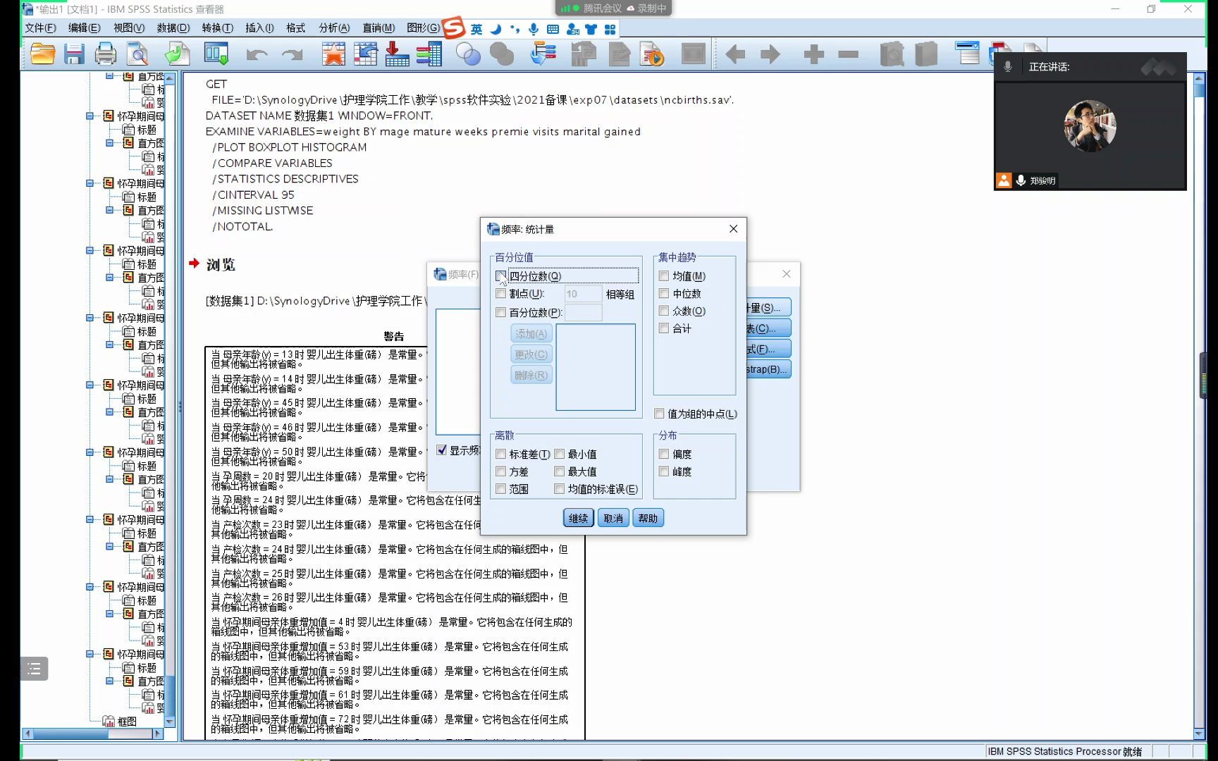Image resolution: width=1218 pixels, height=761 pixels.
Task: Open print preview magnifier icon
Action: [x=138, y=54]
